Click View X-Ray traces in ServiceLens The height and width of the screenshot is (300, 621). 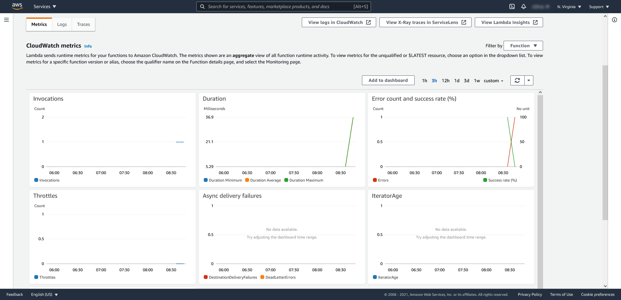(425, 22)
